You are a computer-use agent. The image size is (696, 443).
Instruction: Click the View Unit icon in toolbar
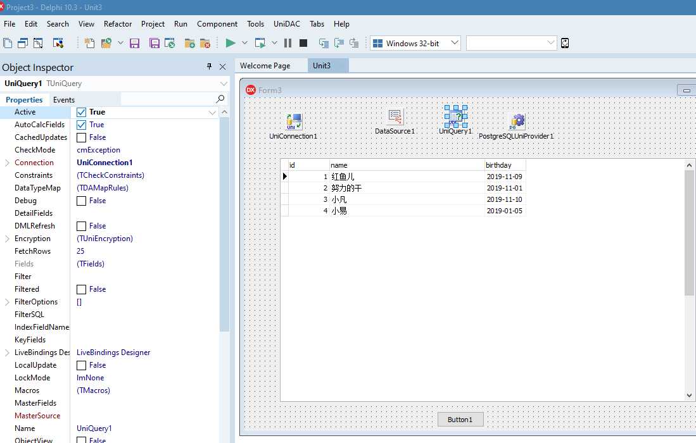pos(8,43)
